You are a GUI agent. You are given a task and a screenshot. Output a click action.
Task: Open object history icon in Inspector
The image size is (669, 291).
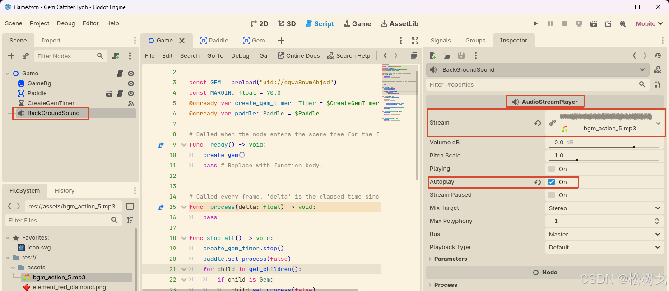[x=658, y=56]
